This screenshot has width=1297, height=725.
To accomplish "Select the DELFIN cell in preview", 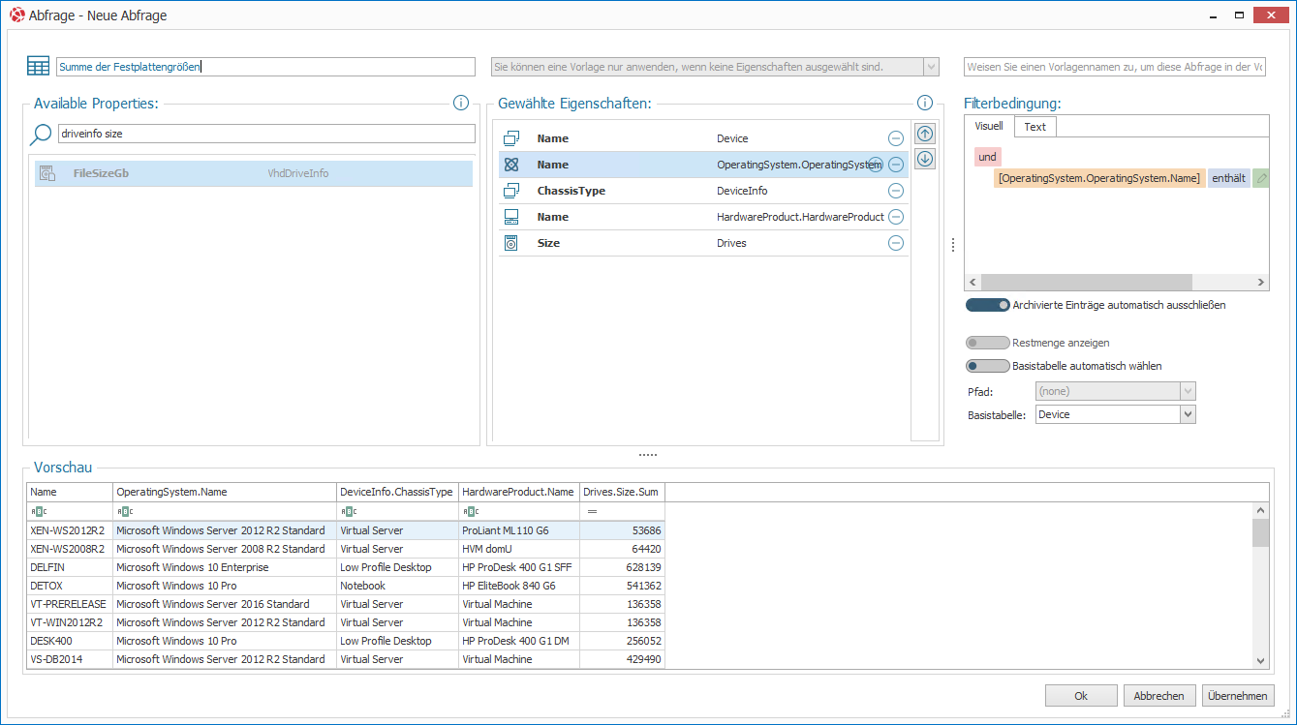I will coord(70,567).
